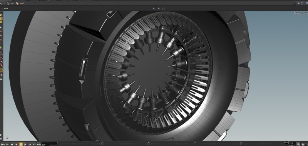Click the swap-arrows icon in viewport center toolbar
The image size is (308, 146).
tap(163, 8)
